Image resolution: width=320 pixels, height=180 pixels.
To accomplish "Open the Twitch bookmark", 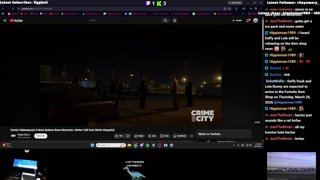I will point(43,14).
